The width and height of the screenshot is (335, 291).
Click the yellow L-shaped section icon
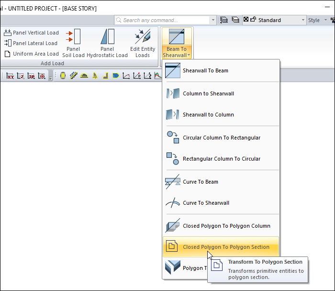(x=105, y=76)
